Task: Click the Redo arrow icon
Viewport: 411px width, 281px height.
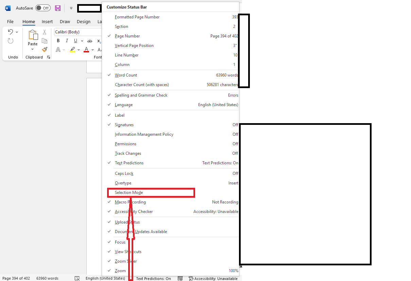Action: click(11, 41)
